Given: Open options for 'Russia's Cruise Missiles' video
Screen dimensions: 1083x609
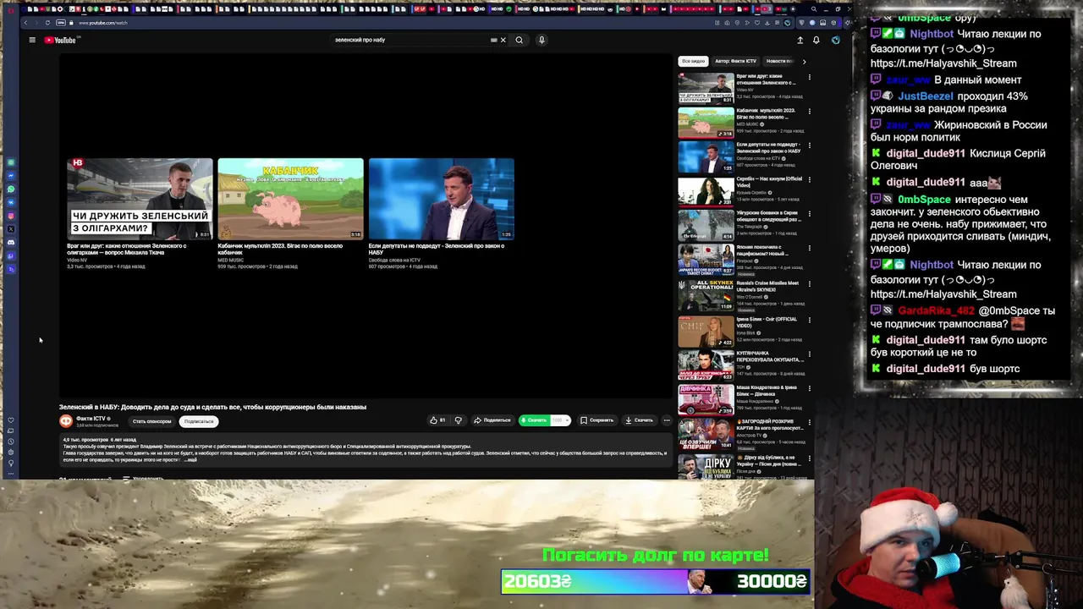Looking at the screenshot, I should (809, 285).
